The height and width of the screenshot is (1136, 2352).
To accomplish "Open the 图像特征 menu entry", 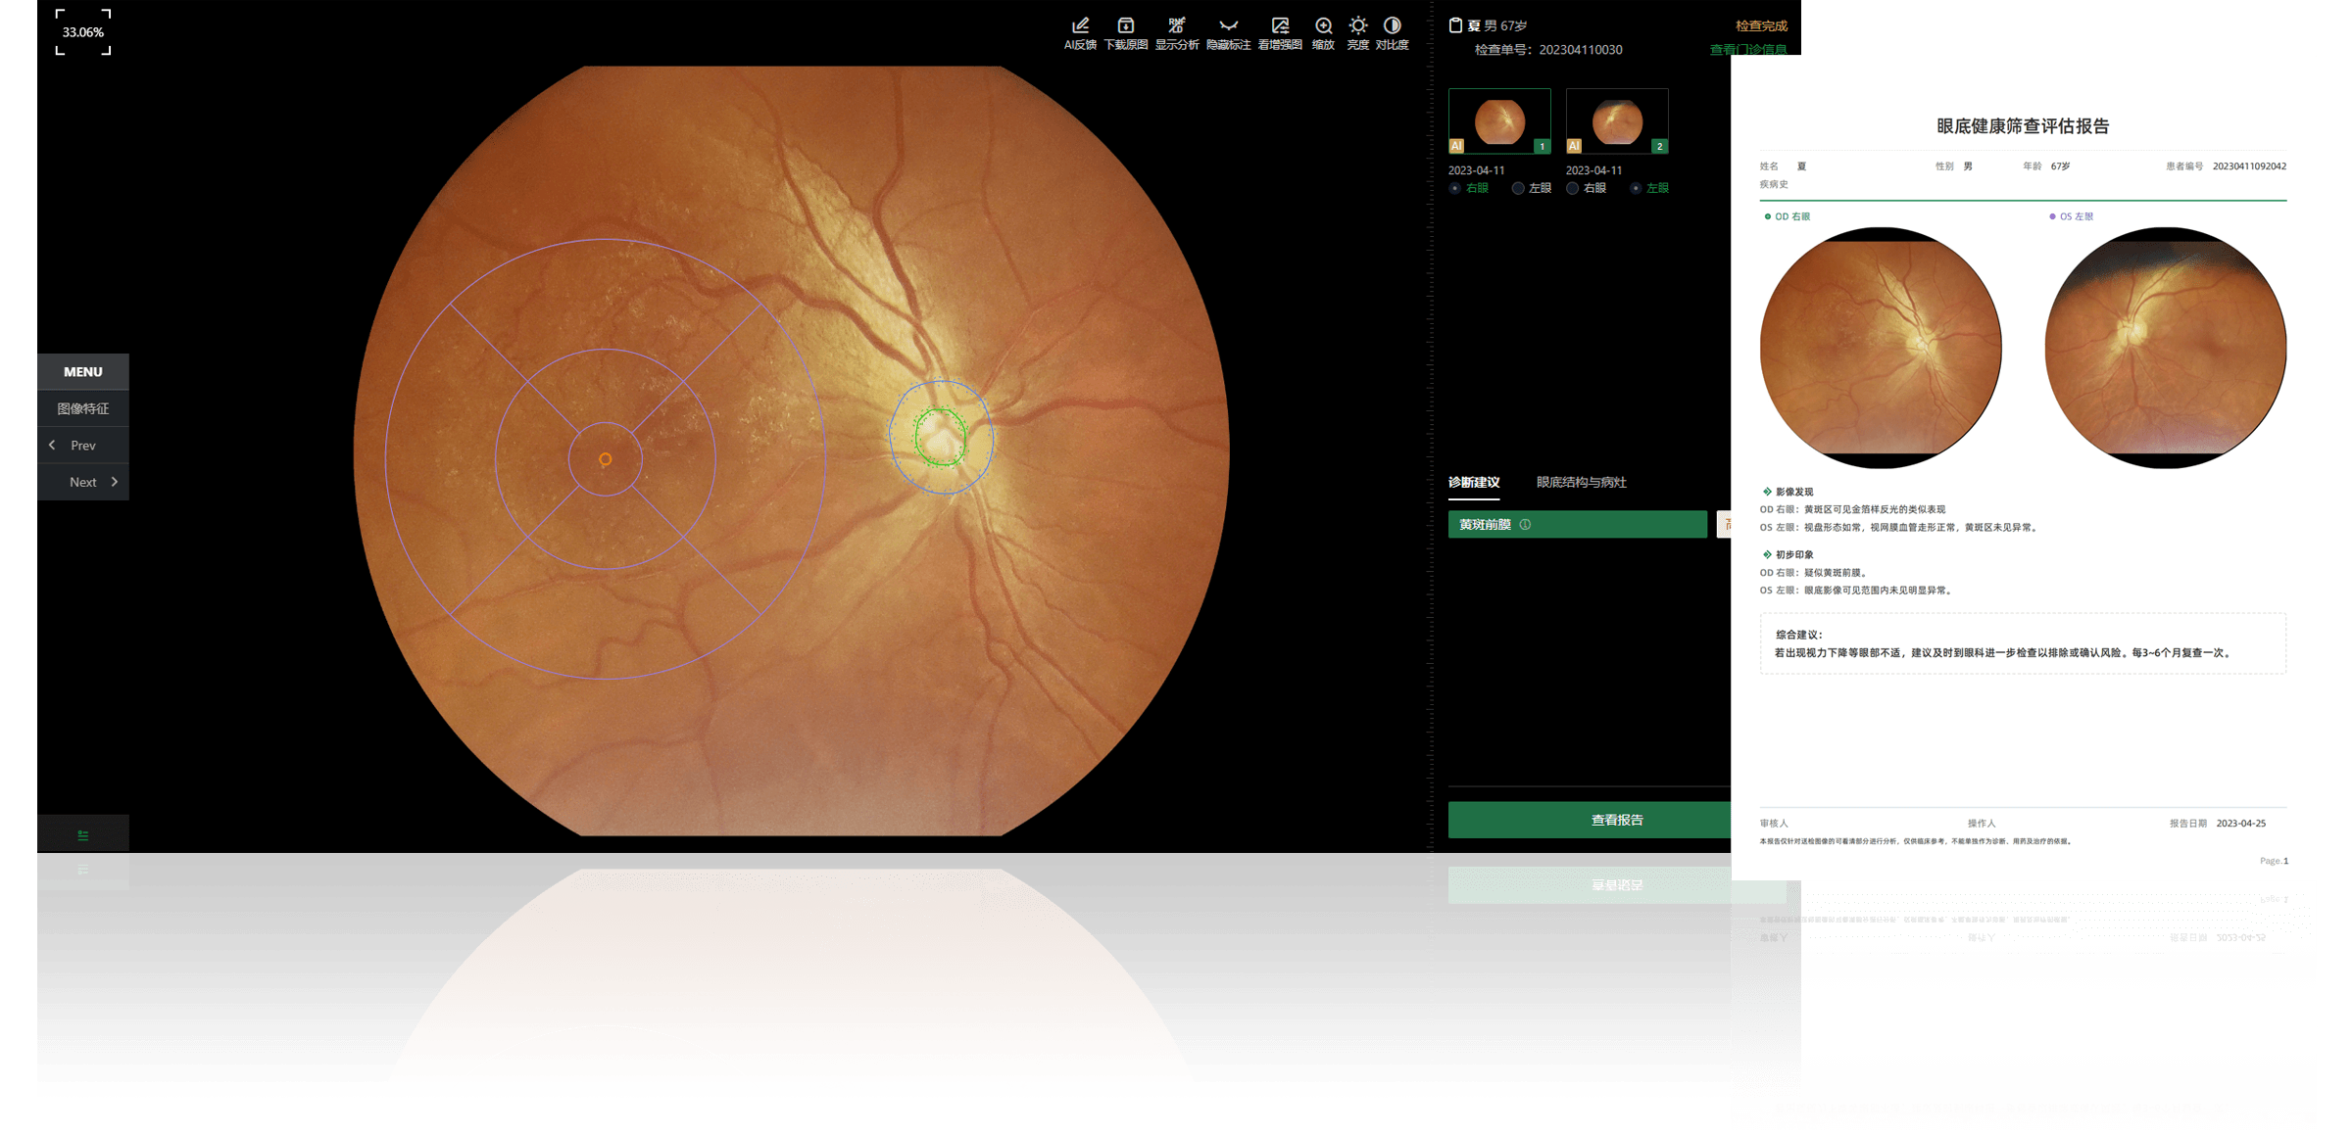I will point(83,408).
